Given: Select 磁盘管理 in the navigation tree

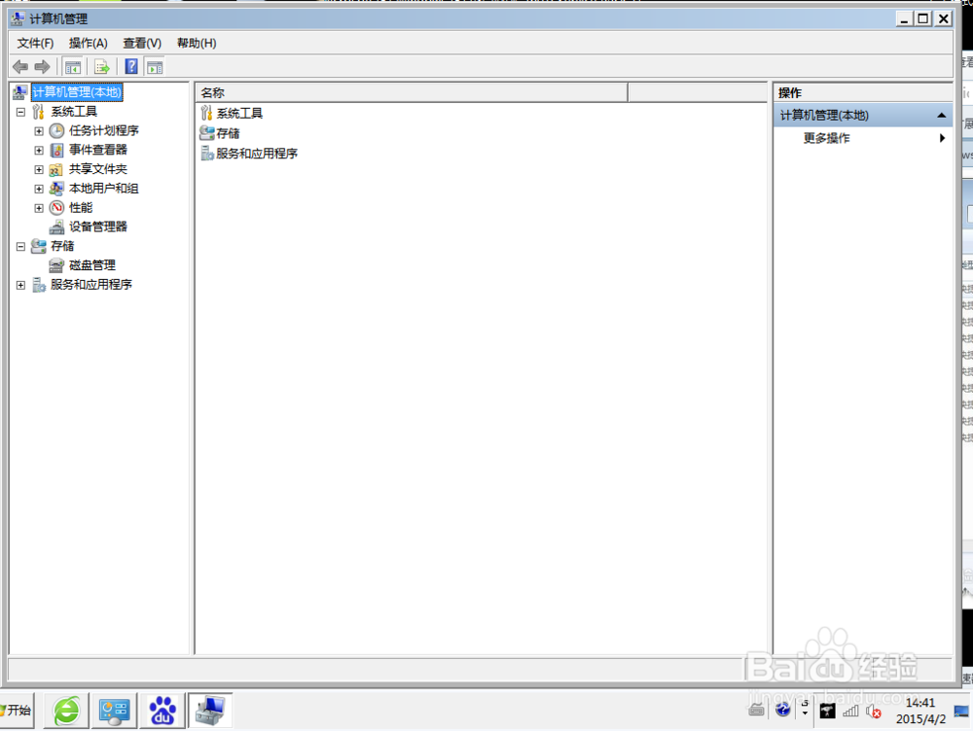Looking at the screenshot, I should click(x=91, y=264).
